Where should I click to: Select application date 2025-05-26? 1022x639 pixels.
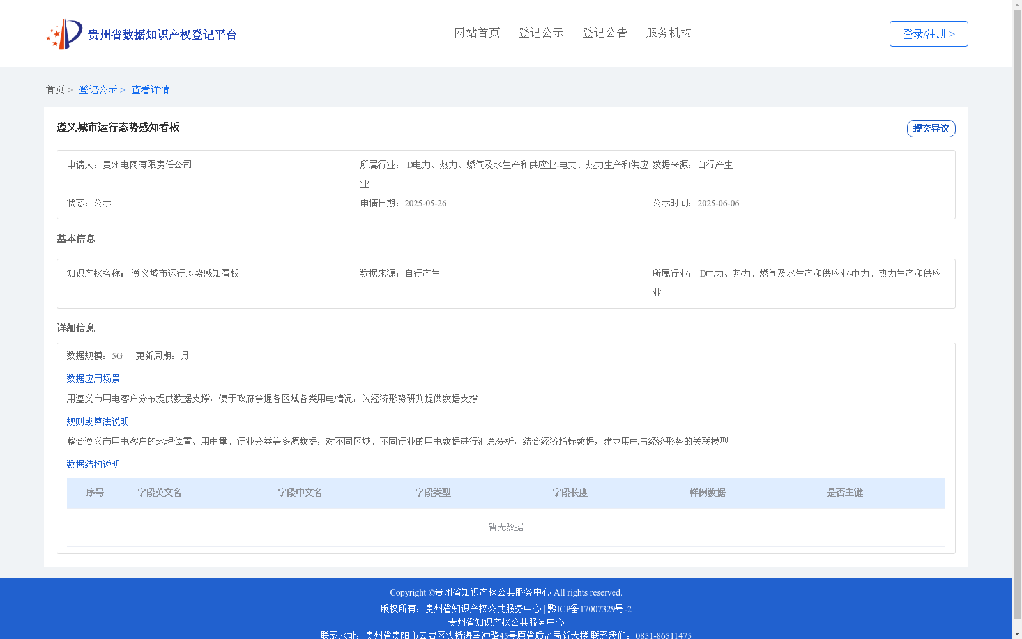(x=425, y=203)
